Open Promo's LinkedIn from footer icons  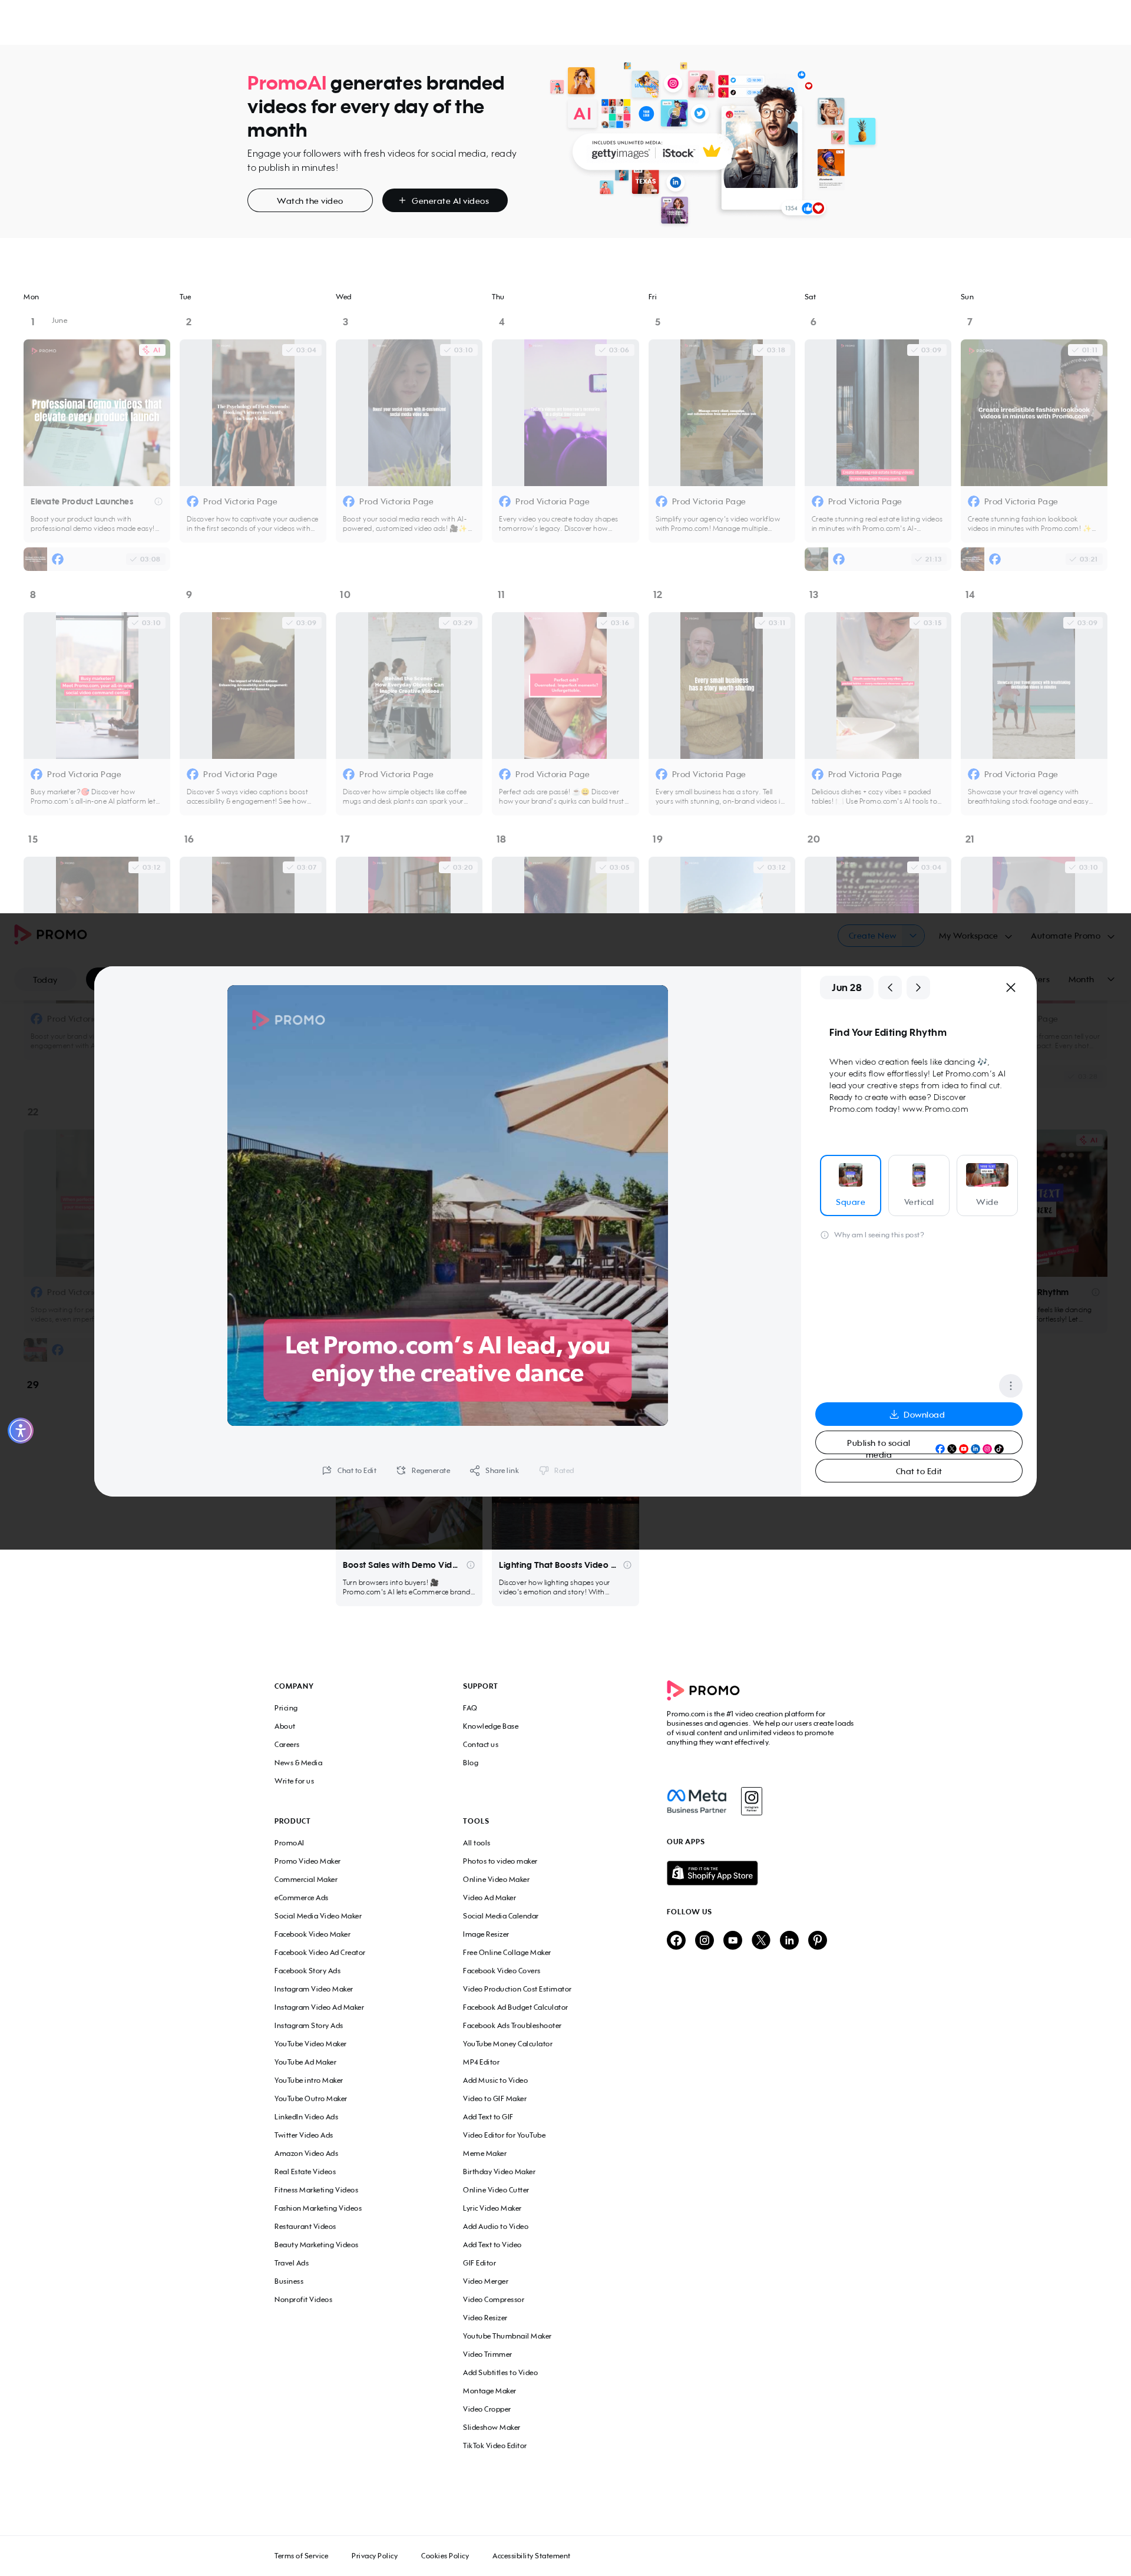[x=789, y=1940]
